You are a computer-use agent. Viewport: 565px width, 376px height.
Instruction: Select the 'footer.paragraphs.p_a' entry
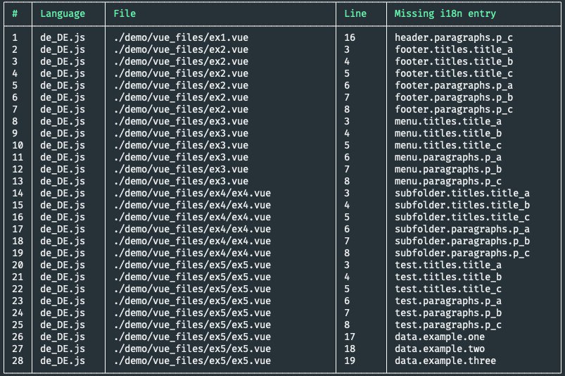coord(454,85)
